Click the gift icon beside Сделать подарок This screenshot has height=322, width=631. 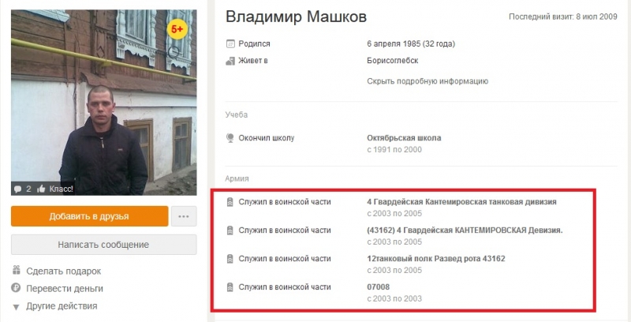click(x=16, y=270)
